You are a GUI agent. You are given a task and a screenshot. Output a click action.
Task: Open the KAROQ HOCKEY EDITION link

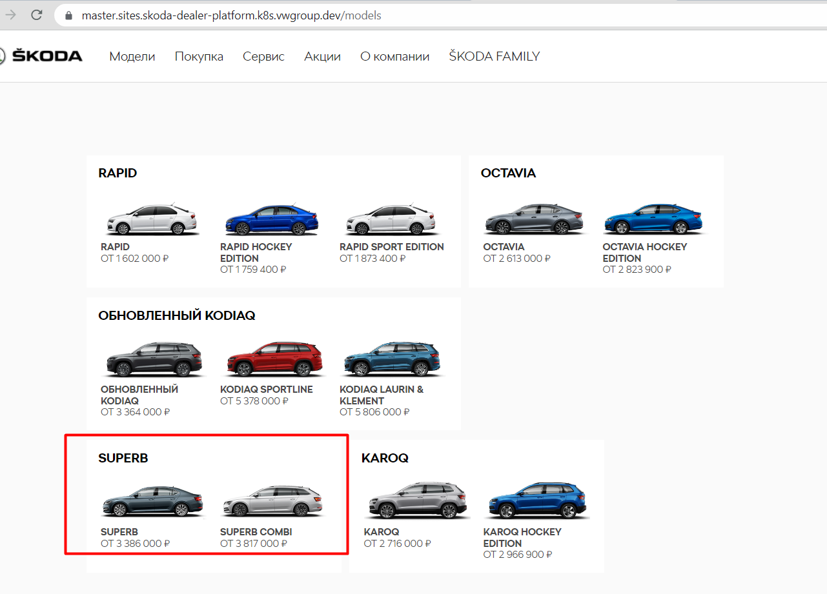[x=522, y=538]
